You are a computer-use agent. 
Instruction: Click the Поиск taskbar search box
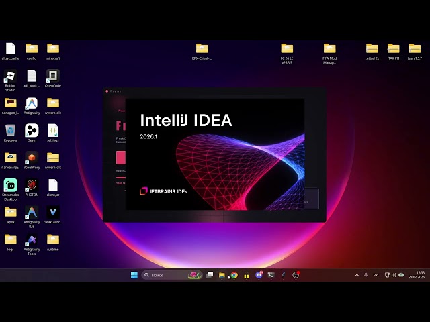(172, 275)
